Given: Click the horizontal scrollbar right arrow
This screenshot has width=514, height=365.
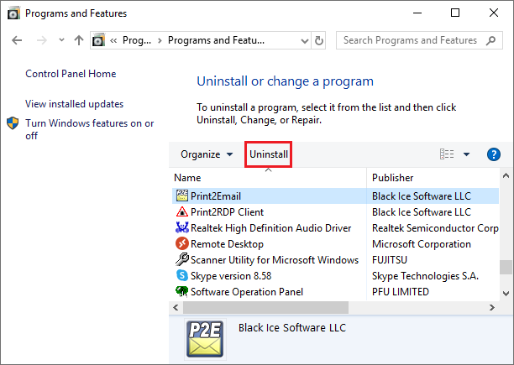Looking at the screenshot, I should (x=491, y=307).
